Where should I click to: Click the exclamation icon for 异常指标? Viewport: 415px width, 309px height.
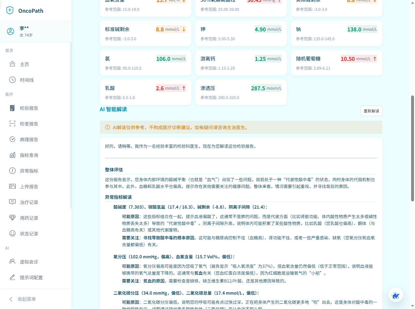point(12,171)
